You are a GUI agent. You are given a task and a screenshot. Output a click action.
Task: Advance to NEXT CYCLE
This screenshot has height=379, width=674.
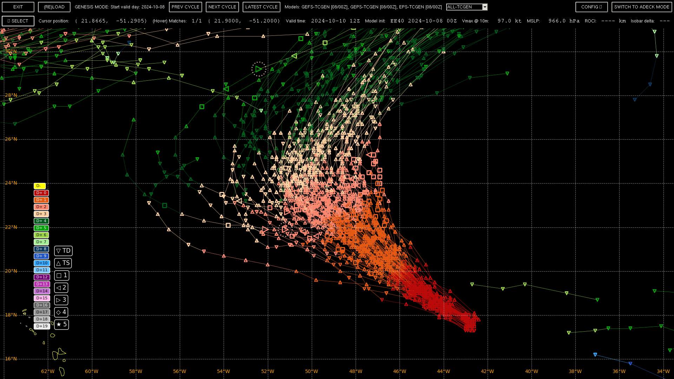pyautogui.click(x=222, y=7)
